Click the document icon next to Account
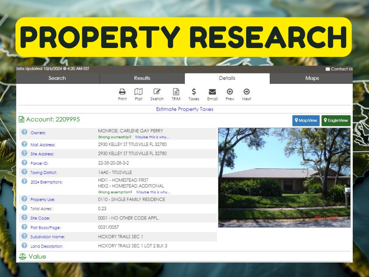This screenshot has width=369, height=277. click(x=21, y=119)
